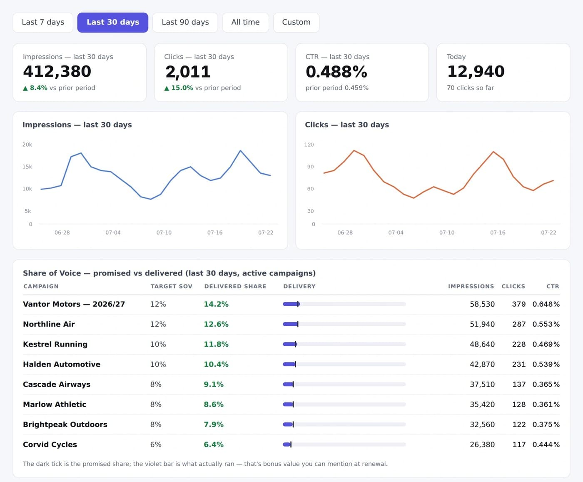583x482 pixels.
Task: Open the Northline Air campaign row
Action: coord(291,324)
